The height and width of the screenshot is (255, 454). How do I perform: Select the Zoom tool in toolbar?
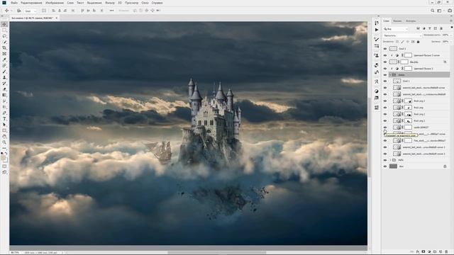click(x=4, y=142)
